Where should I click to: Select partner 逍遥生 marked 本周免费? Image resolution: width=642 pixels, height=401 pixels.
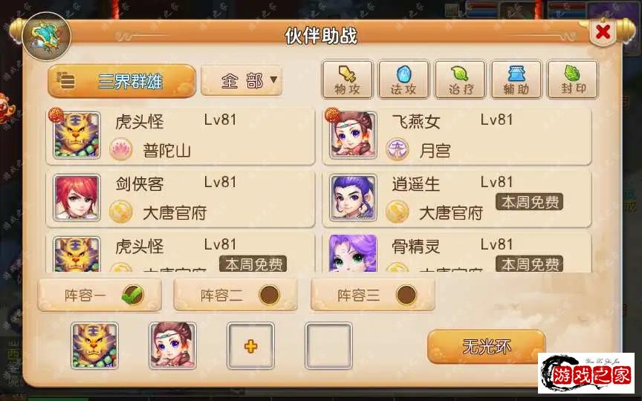[x=456, y=198]
